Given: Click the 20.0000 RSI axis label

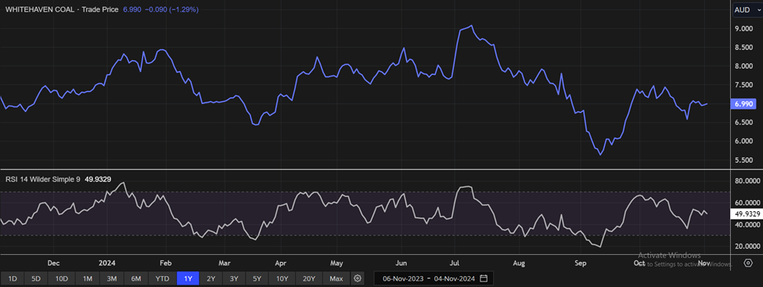Looking at the screenshot, I should coord(748,246).
